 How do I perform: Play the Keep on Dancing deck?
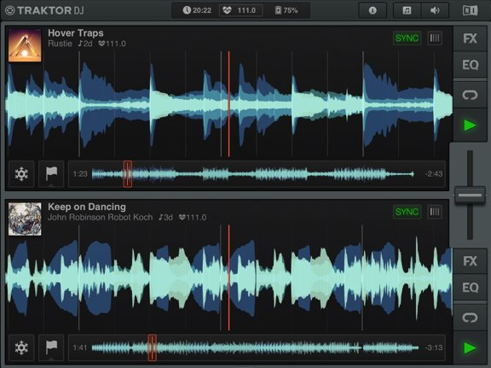pyautogui.click(x=470, y=348)
